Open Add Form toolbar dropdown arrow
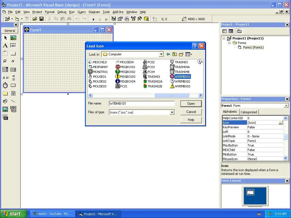291x218 pixels. (22, 19)
